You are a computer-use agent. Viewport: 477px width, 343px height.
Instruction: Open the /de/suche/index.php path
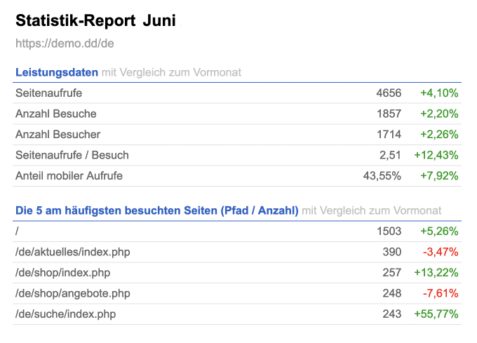point(65,314)
